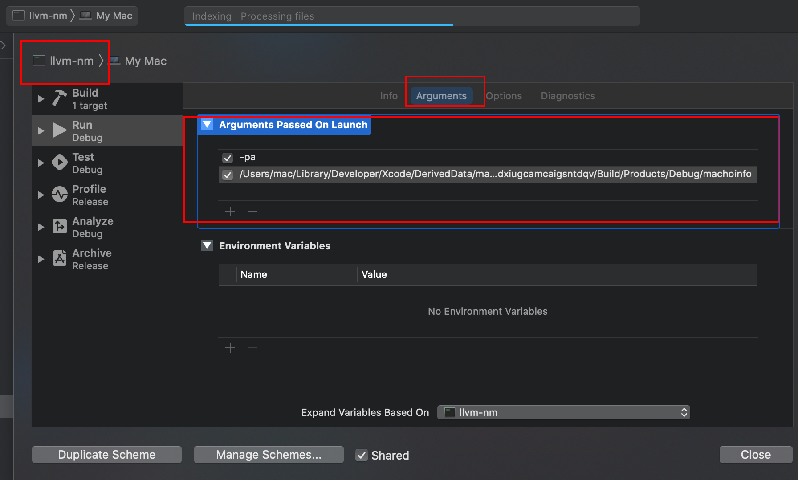Image resolution: width=798 pixels, height=480 pixels.
Task: Open the Diagnostics tab
Action: (x=568, y=96)
